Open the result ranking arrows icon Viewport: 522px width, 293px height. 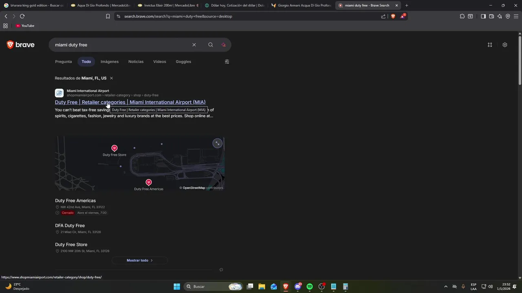(490, 45)
